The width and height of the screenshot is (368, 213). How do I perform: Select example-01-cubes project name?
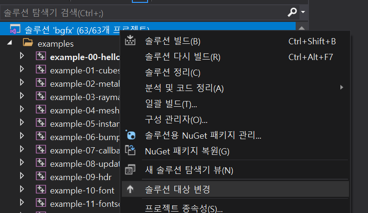tap(85, 71)
